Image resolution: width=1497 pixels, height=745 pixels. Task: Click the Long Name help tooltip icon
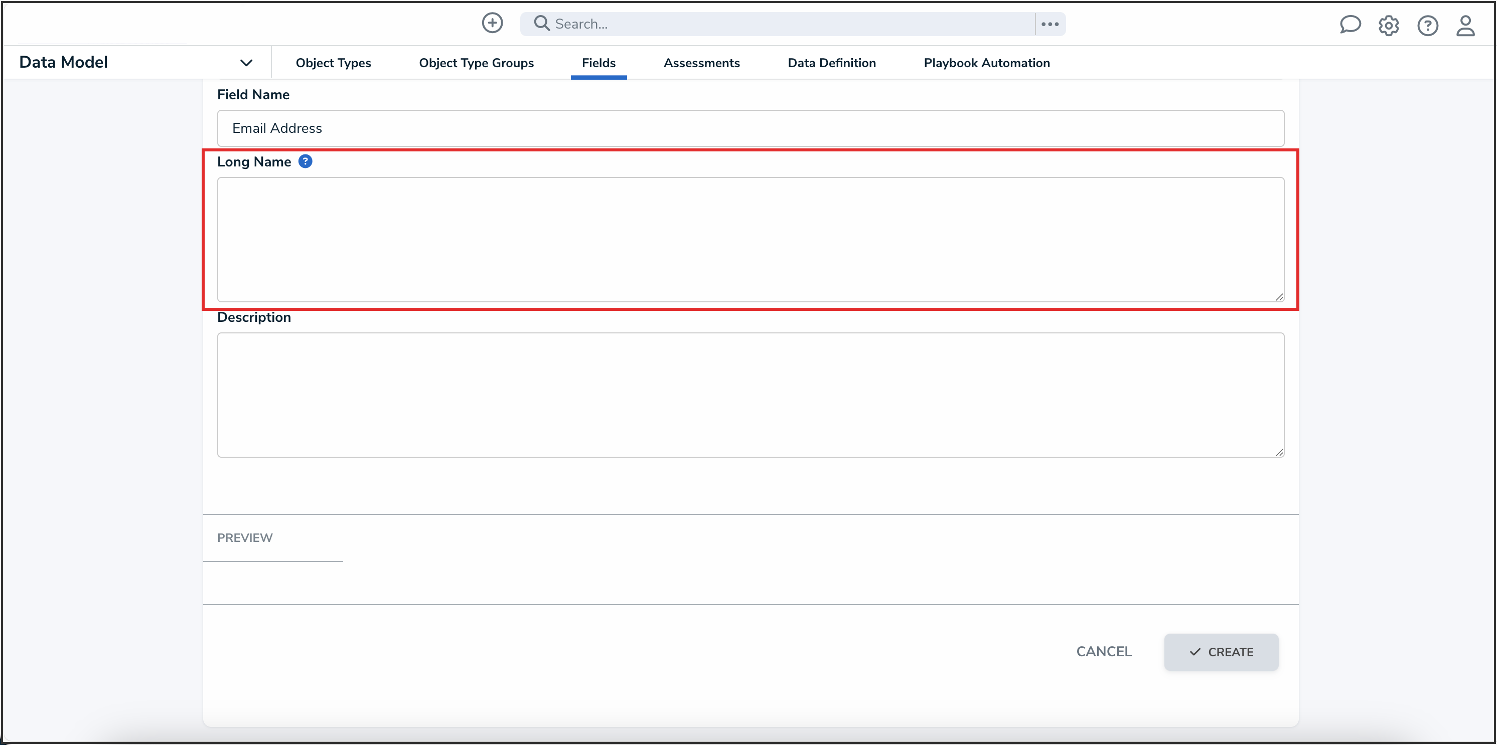point(305,161)
